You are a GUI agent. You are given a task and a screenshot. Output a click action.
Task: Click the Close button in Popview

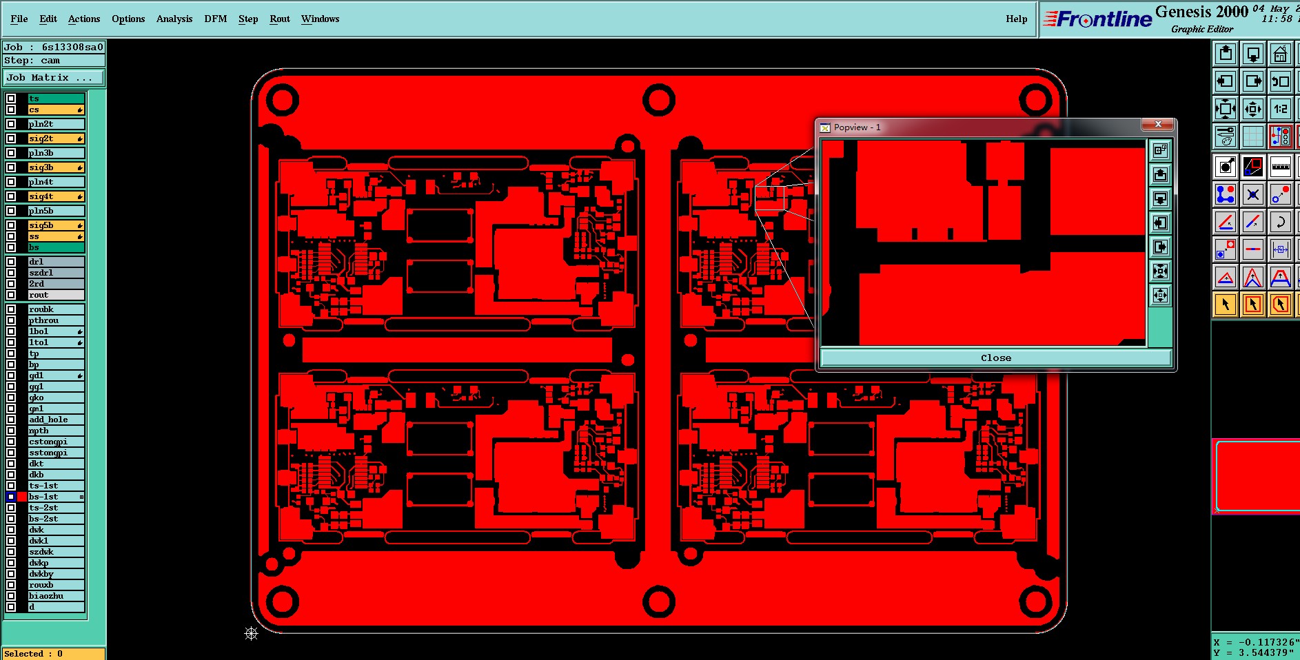[x=996, y=358]
